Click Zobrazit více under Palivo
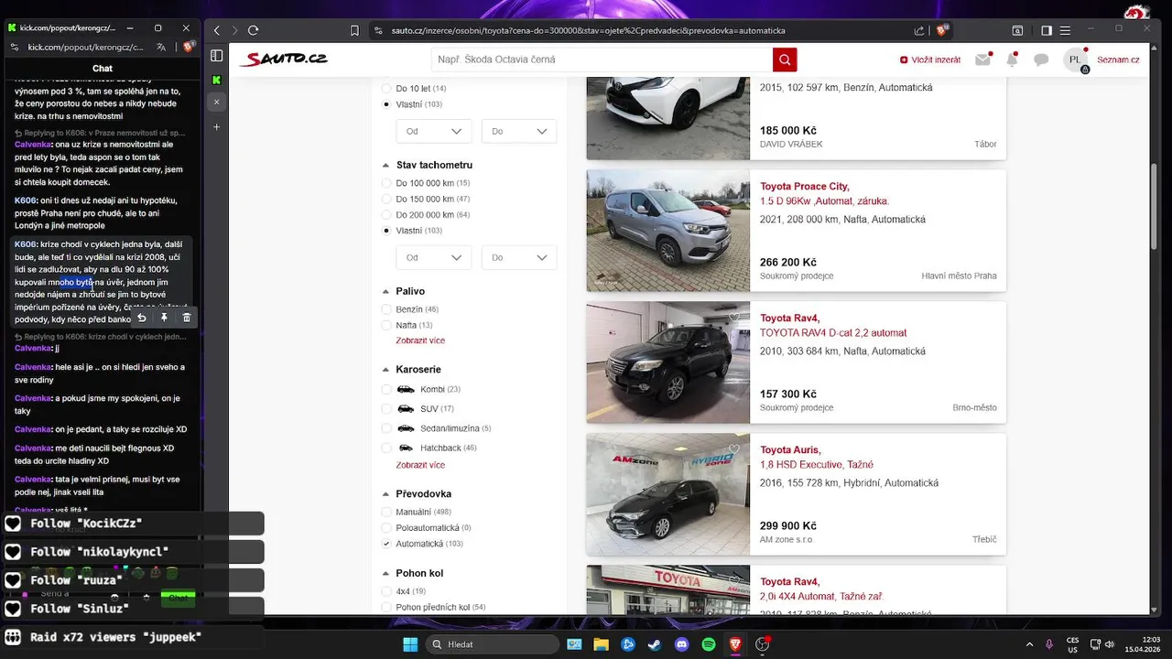 click(420, 340)
